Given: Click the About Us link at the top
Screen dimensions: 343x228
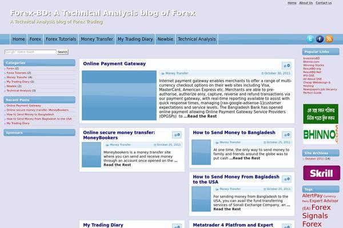Looking at the screenshot, I should [x=306, y=3].
